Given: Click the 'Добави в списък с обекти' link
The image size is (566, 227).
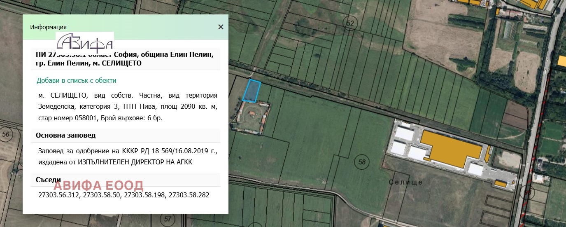Looking at the screenshot, I should coord(76,81).
